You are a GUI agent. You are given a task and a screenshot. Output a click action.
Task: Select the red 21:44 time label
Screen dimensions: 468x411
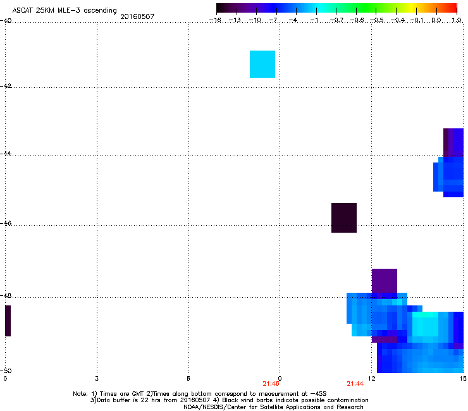pyautogui.click(x=355, y=384)
